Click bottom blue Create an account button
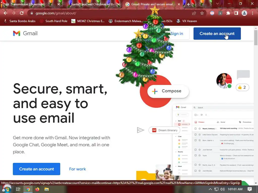Image resolution: width=258 pixels, height=193 pixels. (37, 169)
